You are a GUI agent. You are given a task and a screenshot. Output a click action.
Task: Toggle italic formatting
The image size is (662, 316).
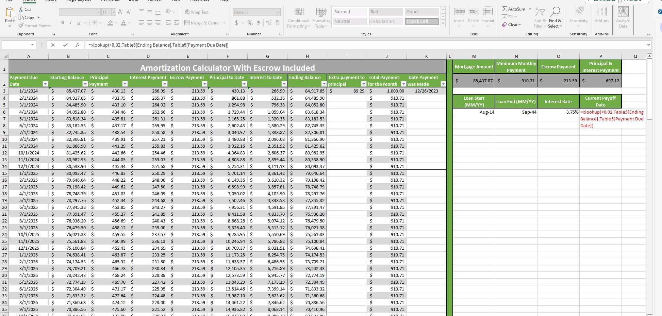[x=71, y=23]
